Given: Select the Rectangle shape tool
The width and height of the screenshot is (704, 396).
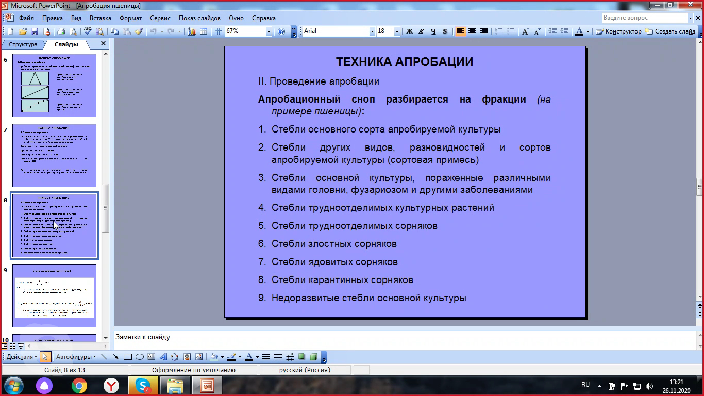Looking at the screenshot, I should pos(127,357).
